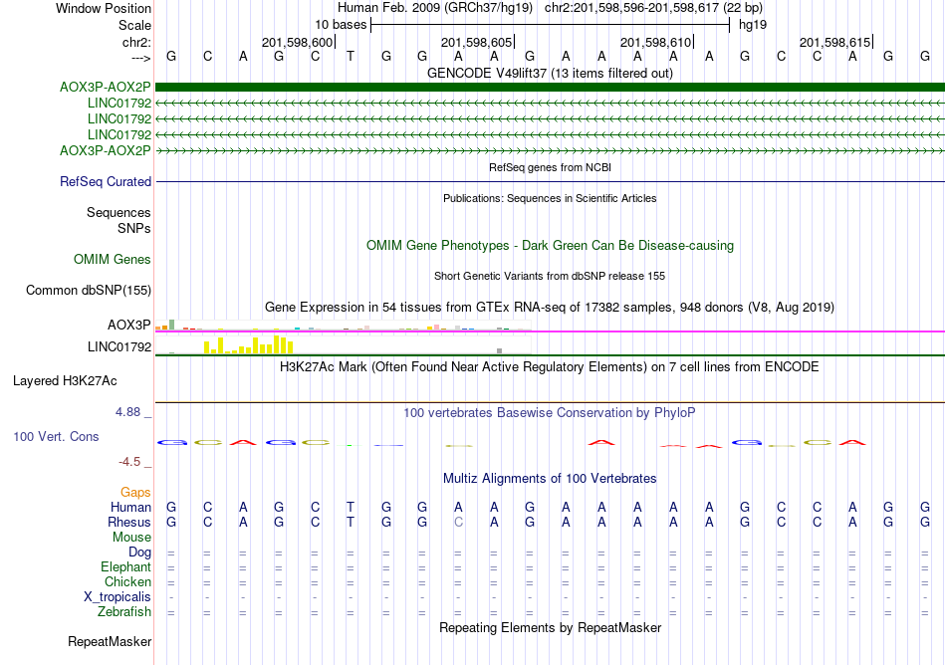Select the Scale label in base position track
Viewport: 946px width, 665px height.
134,25
